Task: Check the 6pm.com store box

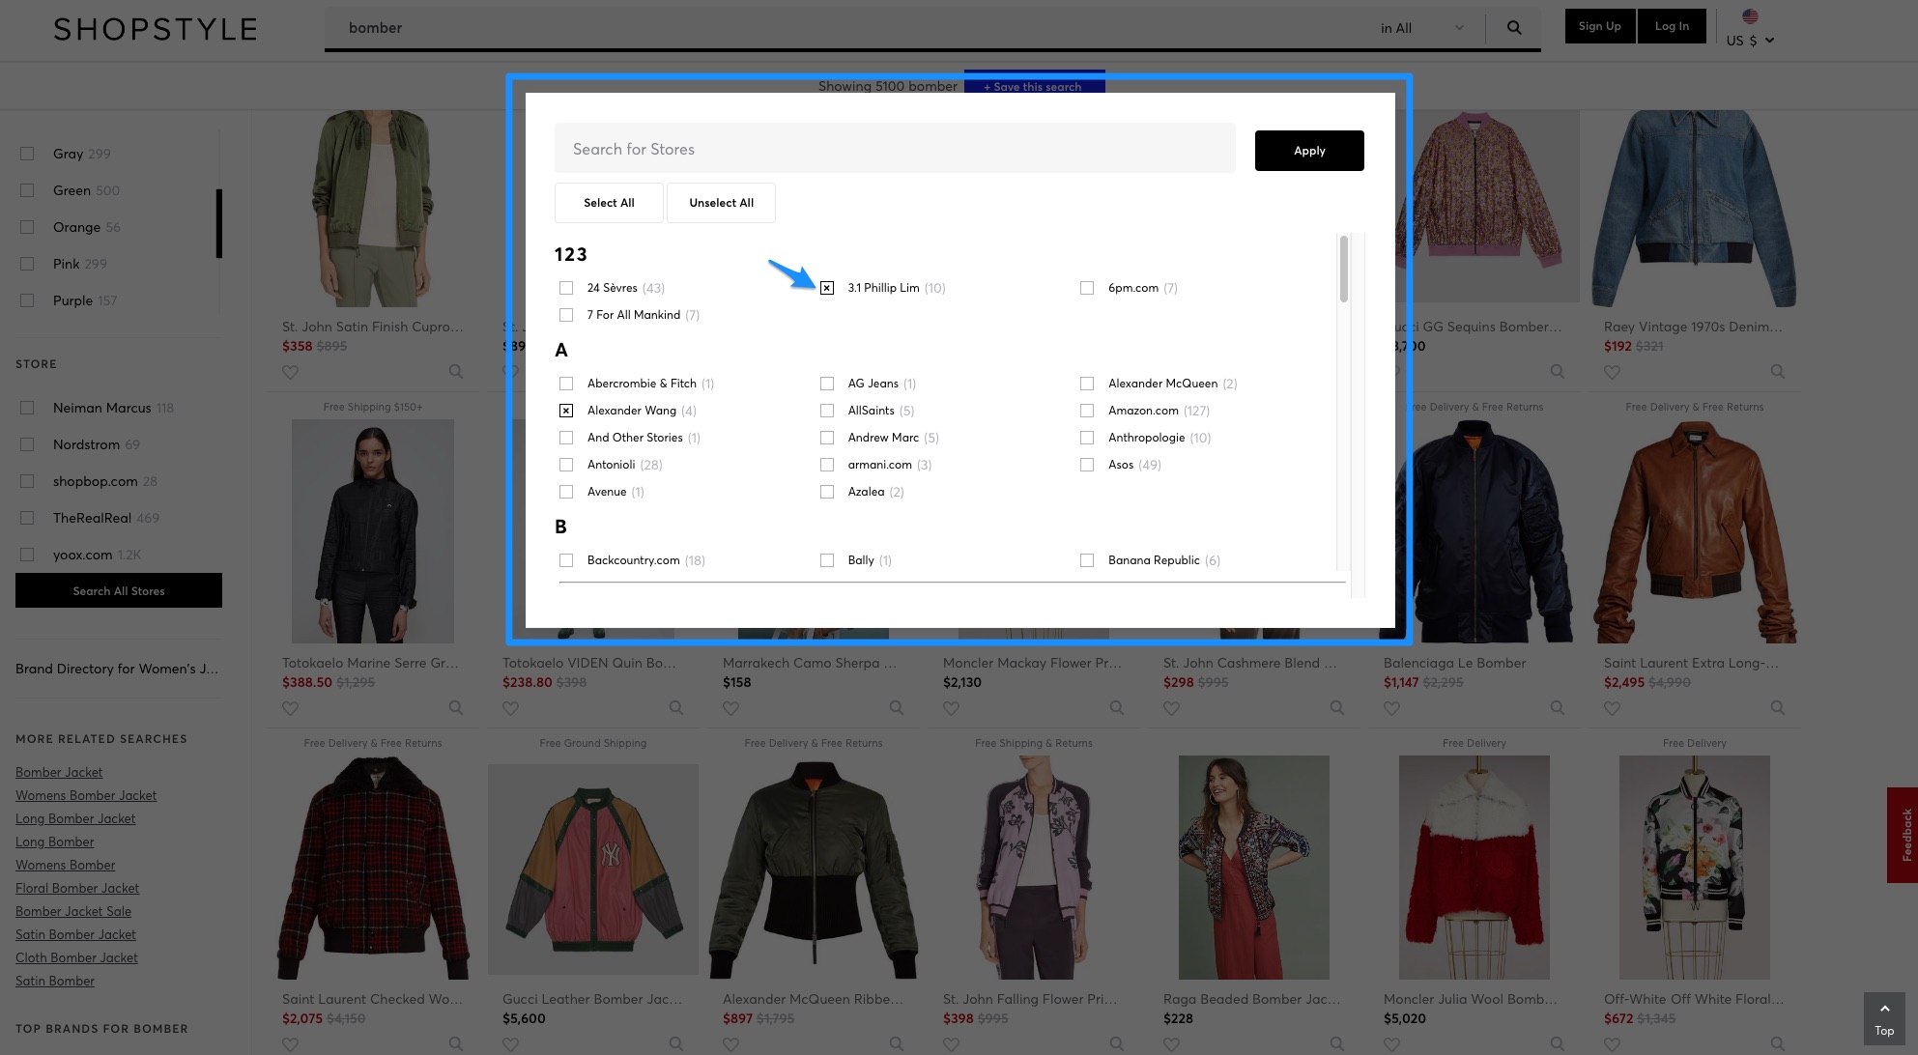Action: tap(1087, 288)
